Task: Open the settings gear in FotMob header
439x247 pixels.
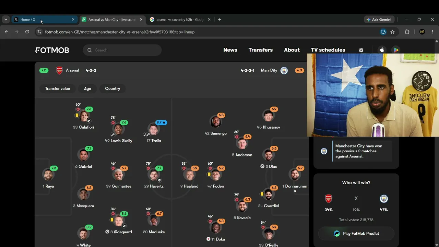Action: click(361, 50)
